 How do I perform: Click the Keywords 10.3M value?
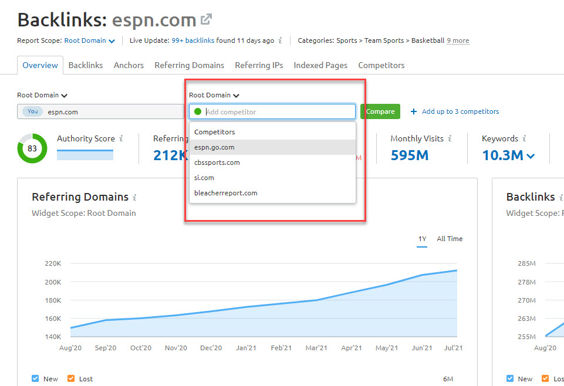(502, 155)
